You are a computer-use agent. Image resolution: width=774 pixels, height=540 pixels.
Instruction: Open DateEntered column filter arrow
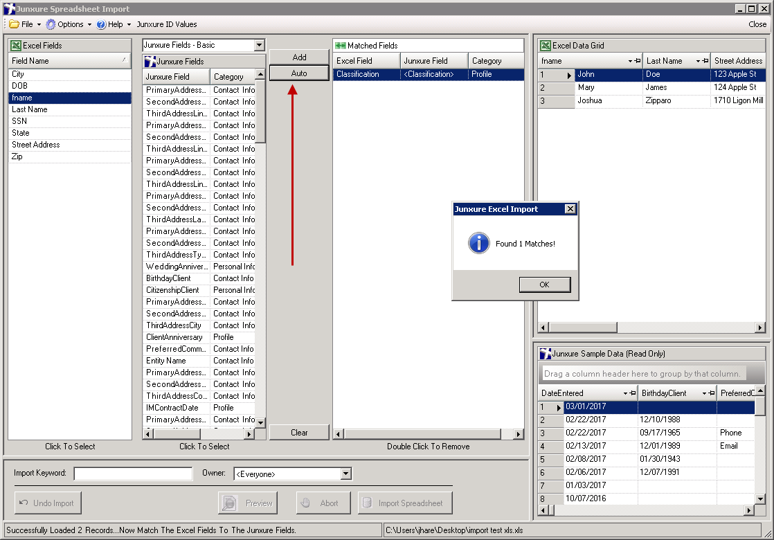pyautogui.click(x=625, y=393)
